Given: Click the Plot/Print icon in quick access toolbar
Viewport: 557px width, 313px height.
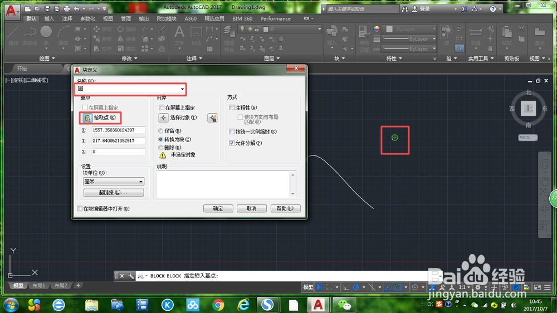Looking at the screenshot, I should pos(66,8).
